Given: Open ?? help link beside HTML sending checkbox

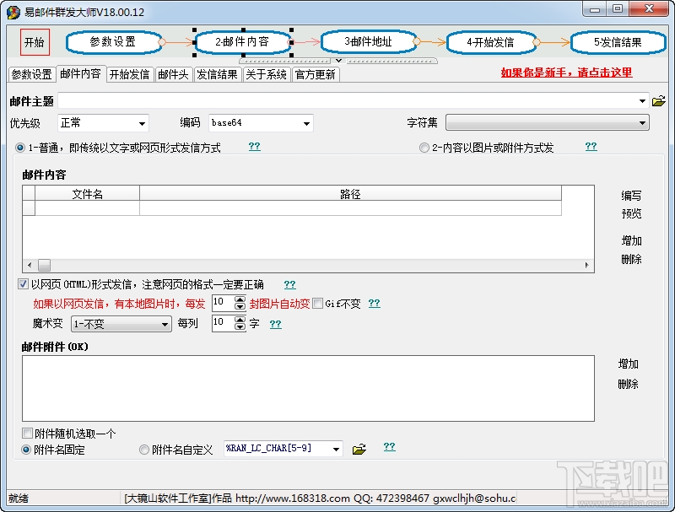Looking at the screenshot, I should (289, 284).
